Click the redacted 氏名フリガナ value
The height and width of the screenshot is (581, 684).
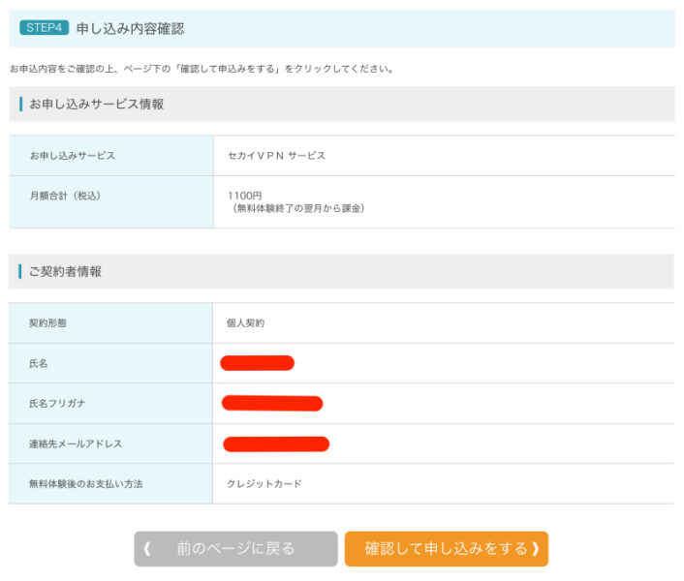click(272, 403)
